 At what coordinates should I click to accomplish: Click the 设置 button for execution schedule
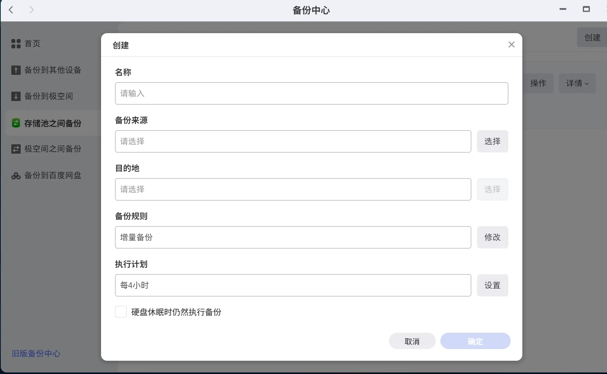[492, 285]
